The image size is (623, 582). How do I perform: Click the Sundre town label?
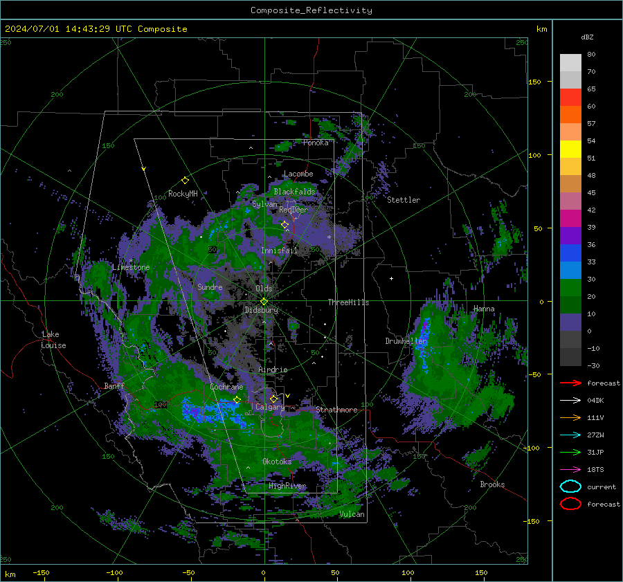210,287
